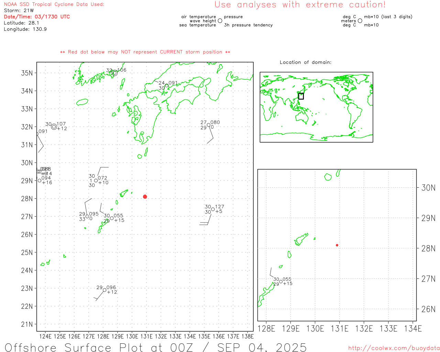Select the main map station circle reading 055 +15
The width and height of the screenshot is (440, 352).
point(112,218)
